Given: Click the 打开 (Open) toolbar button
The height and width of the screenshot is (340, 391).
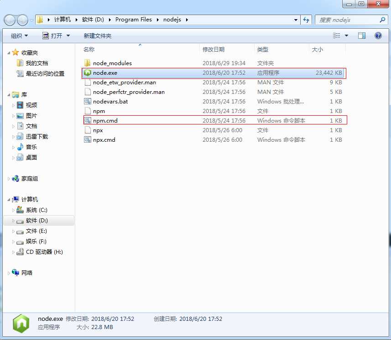Looking at the screenshot, I should (52, 36).
